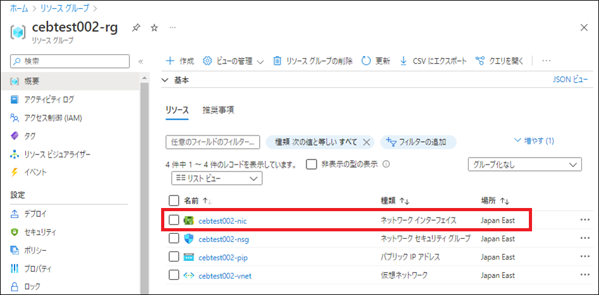Screen dimensions: 599x295
Task: Click the 作成 plus toolbar button
Action: point(180,61)
